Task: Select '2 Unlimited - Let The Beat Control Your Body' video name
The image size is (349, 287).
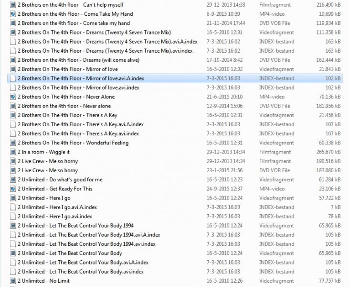Action: point(70,253)
